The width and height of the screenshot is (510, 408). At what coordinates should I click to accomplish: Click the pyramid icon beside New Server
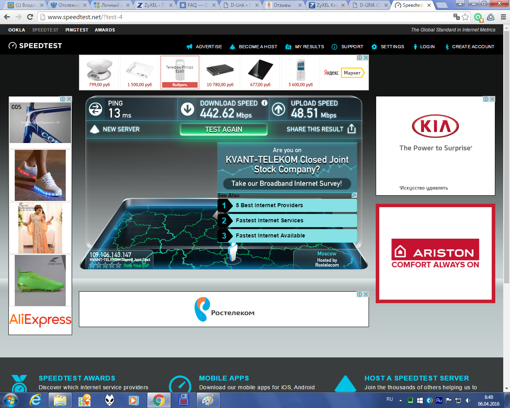point(94,129)
